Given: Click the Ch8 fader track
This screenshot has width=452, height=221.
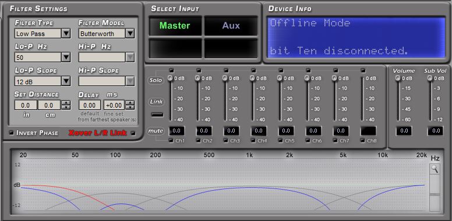Looking at the screenshot, I should [362, 99].
